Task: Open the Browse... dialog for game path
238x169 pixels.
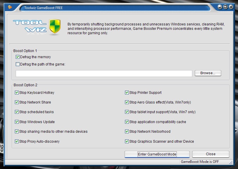Action: point(208,73)
